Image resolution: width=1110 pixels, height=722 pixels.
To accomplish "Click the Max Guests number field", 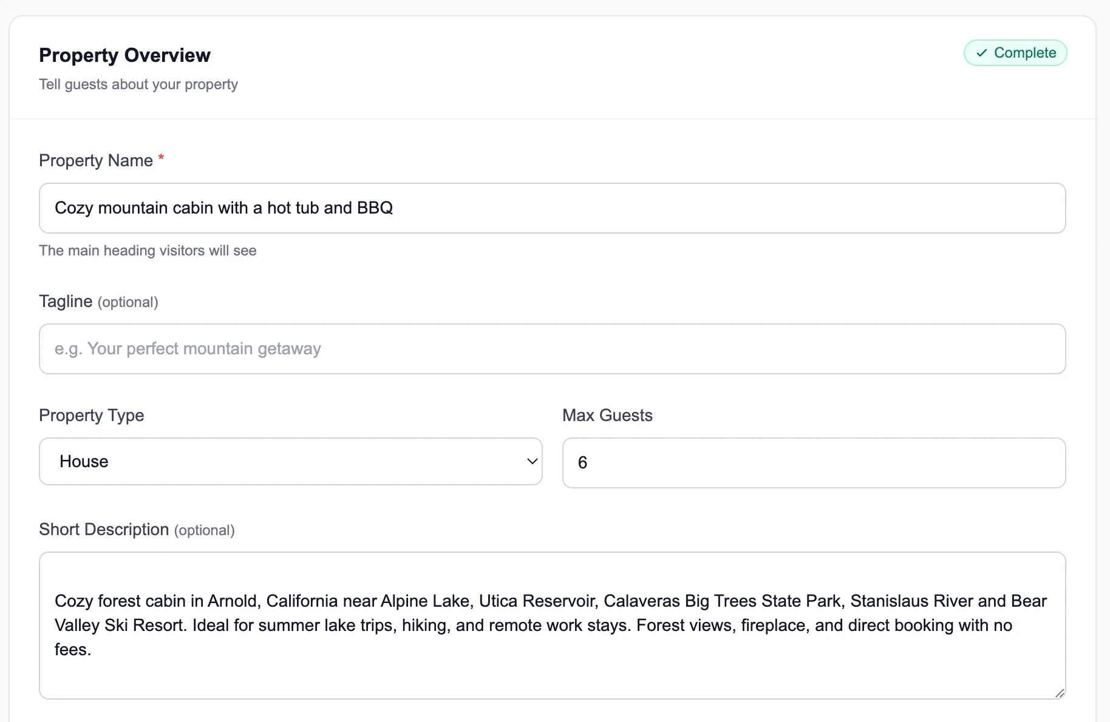I will point(814,463).
